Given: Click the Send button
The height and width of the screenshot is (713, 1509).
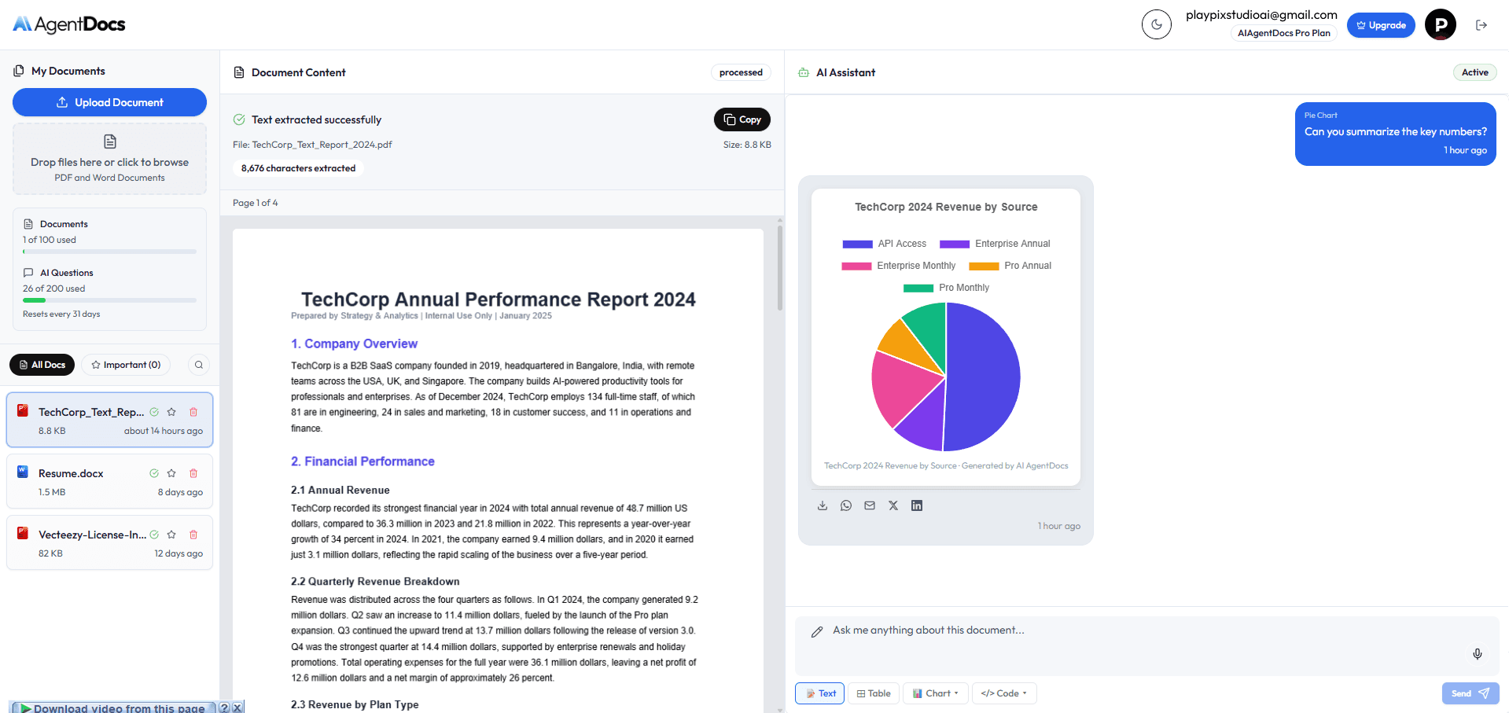Looking at the screenshot, I should 1470,693.
